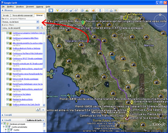Open the Aggiungi menu
The image size is (168, 133).
click(40, 6)
